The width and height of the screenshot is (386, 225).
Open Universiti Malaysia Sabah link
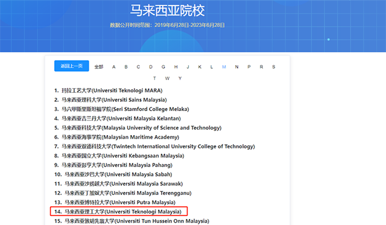coord(118,174)
